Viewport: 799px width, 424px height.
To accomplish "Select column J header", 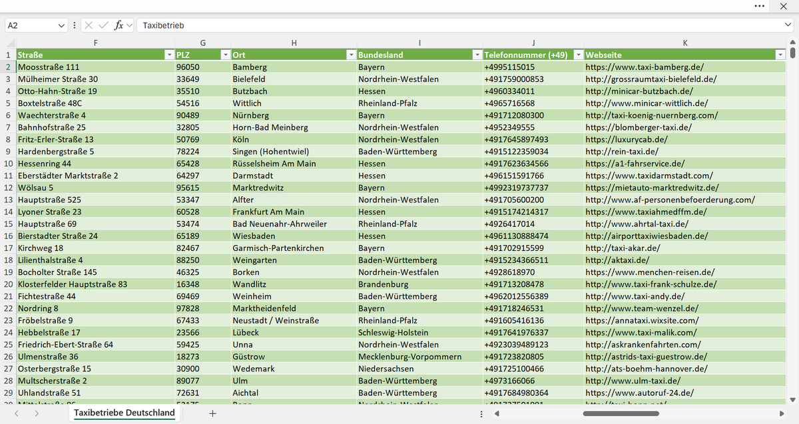I will pos(533,43).
